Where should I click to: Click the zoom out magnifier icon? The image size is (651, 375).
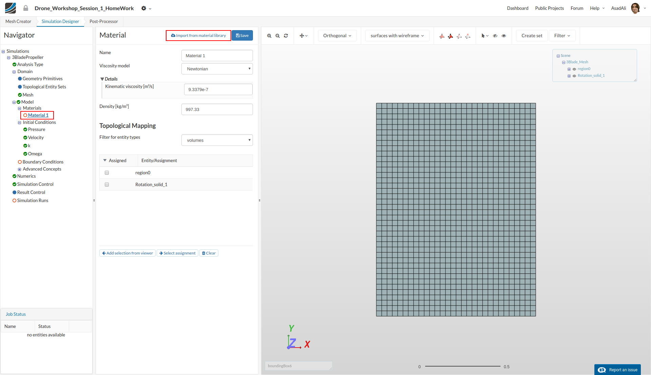277,36
